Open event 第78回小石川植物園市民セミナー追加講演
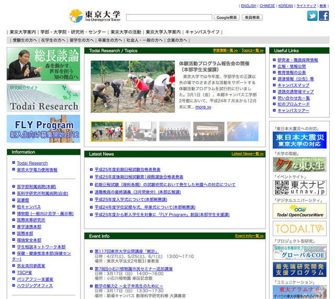 [x=133, y=269]
